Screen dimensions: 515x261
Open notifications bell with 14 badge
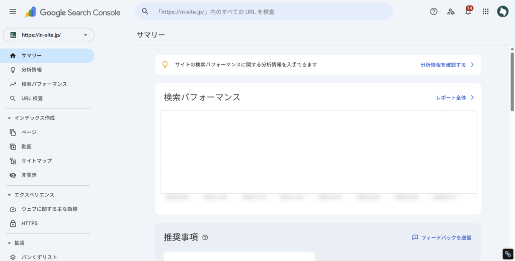(x=468, y=11)
